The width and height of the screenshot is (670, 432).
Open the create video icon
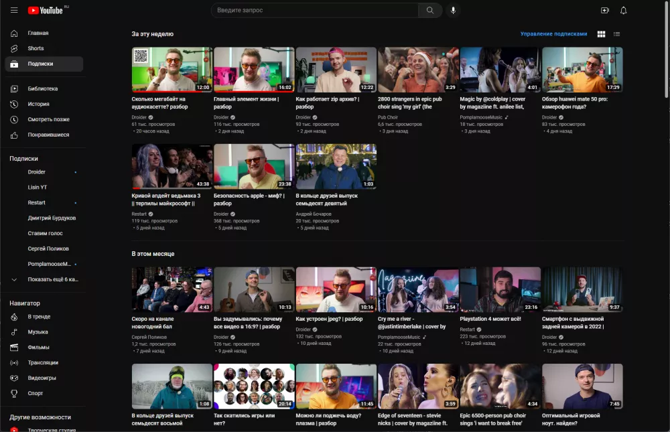(605, 10)
